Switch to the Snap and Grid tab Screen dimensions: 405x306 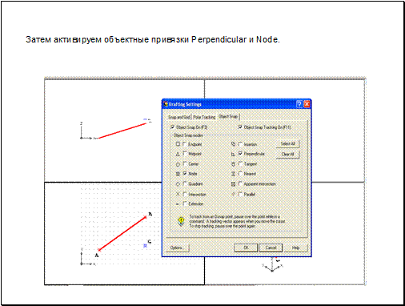coord(178,117)
